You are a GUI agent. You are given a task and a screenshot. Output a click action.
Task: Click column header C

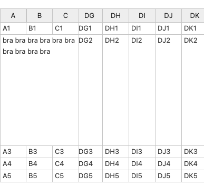pos(65,16)
